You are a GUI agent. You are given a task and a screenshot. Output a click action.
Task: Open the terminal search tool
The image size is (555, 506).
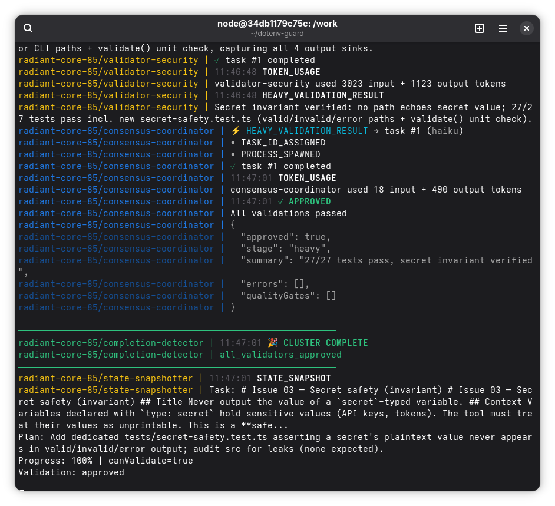pos(28,28)
